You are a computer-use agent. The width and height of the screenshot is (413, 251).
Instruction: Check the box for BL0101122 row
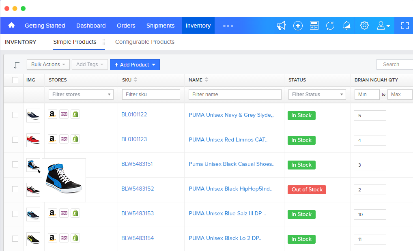pos(15,115)
